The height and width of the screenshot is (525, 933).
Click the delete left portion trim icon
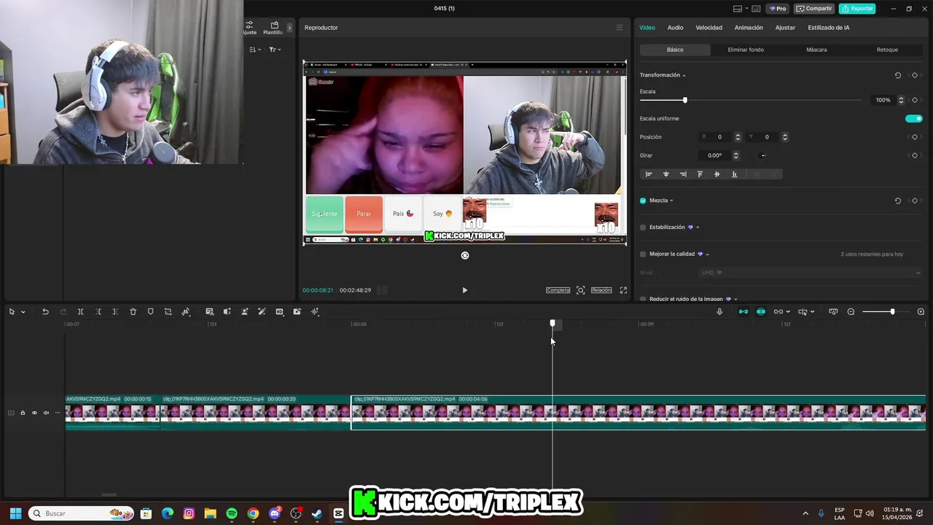tap(98, 311)
